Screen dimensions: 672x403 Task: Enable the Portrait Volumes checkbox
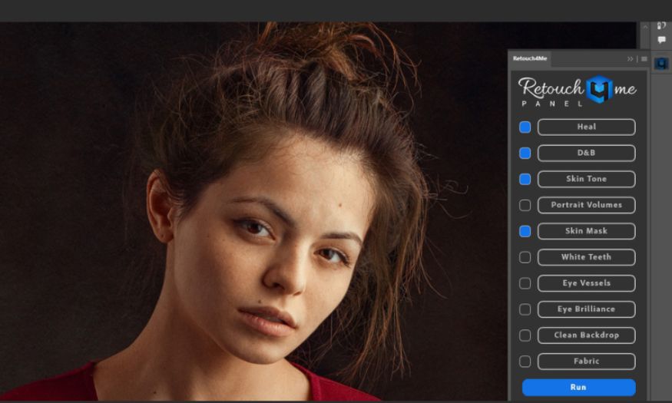525,205
